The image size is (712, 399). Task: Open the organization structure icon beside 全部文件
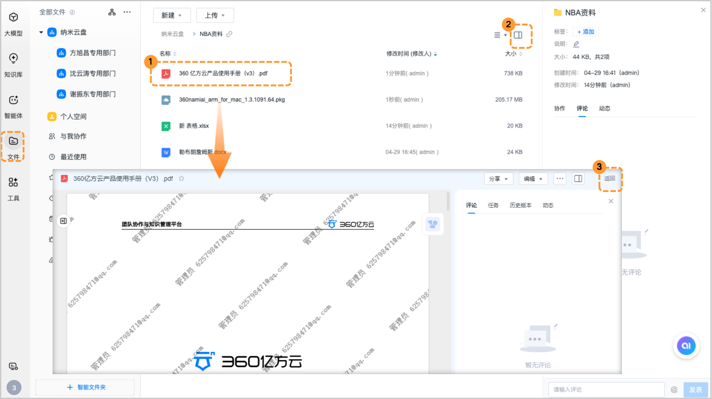click(112, 12)
